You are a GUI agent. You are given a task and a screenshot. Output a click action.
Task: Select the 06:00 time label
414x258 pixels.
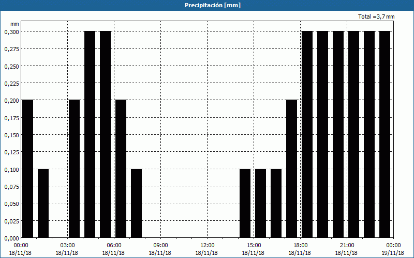click(x=114, y=246)
